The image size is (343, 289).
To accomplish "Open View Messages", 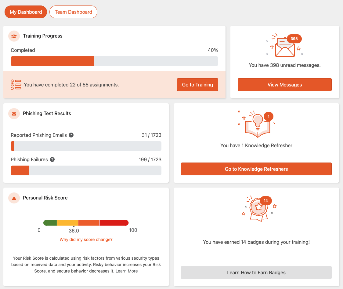I will coord(284,85).
